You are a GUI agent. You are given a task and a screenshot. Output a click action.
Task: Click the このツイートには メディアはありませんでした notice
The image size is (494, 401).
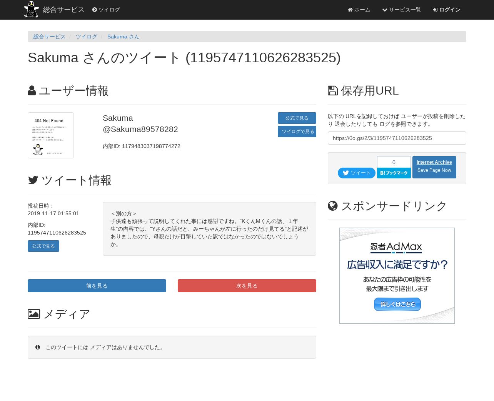tap(172, 347)
